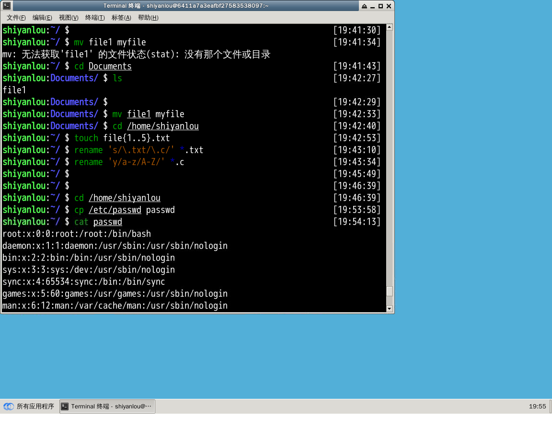The height and width of the screenshot is (429, 552).
Task: Select the Terminal entry in the taskbar
Action: [x=106, y=406]
